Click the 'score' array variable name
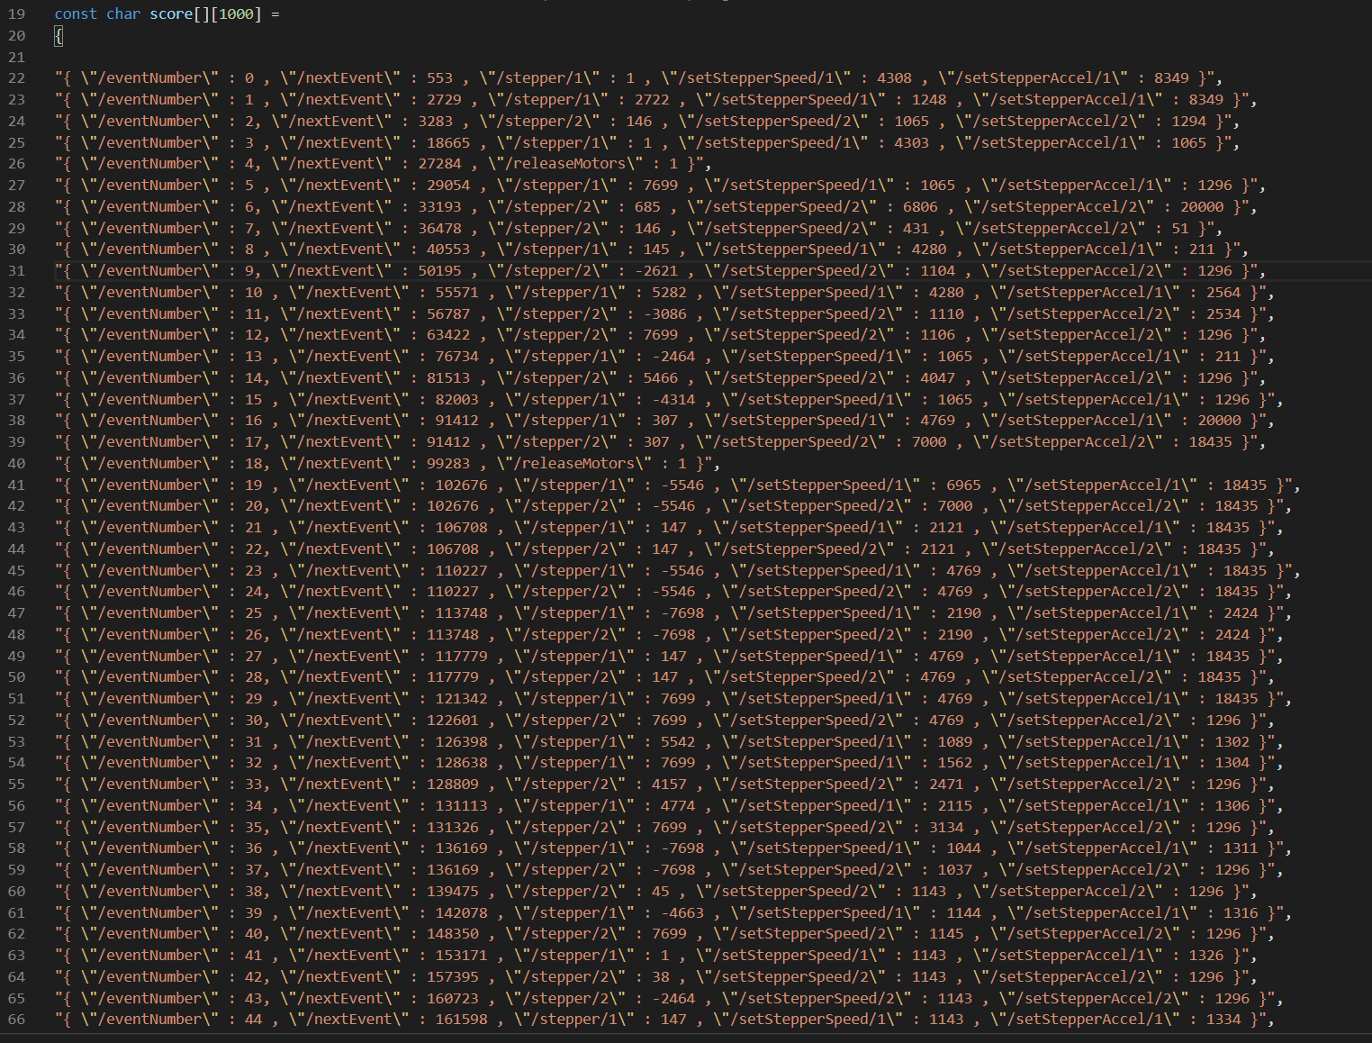Viewport: 1372px width, 1043px height. tap(171, 14)
